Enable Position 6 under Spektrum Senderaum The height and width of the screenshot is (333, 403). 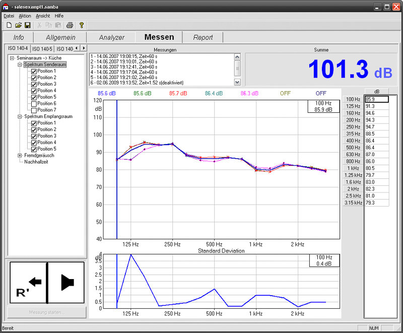[x=34, y=104]
